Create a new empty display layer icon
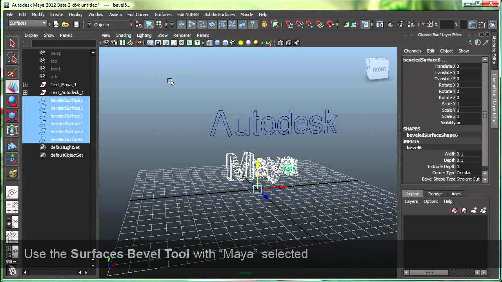 click(474, 210)
